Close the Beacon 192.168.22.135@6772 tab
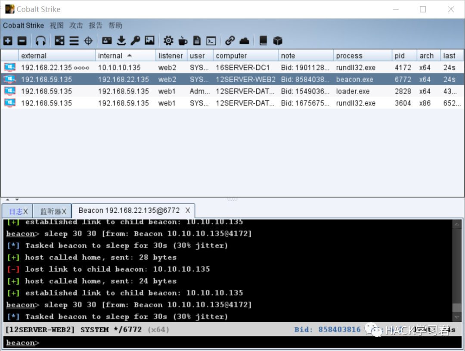The image size is (465, 351). [x=188, y=210]
